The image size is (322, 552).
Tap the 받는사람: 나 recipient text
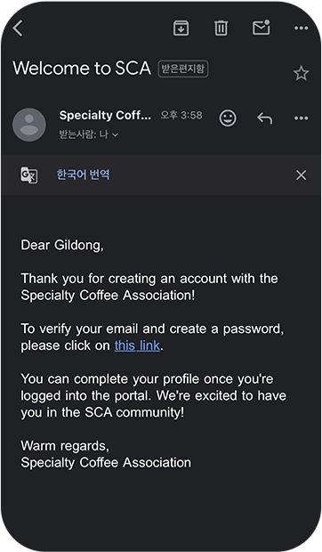pos(84,134)
